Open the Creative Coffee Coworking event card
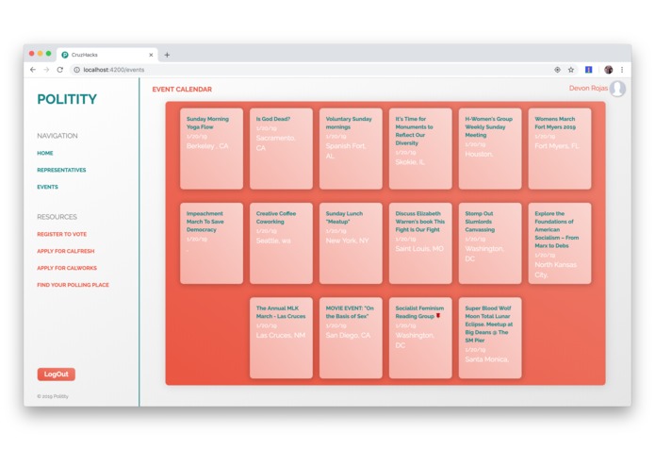The height and width of the screenshot is (466, 655). pos(281,243)
